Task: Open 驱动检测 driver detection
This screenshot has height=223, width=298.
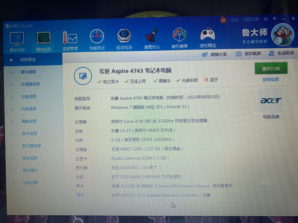Action: [x=124, y=39]
